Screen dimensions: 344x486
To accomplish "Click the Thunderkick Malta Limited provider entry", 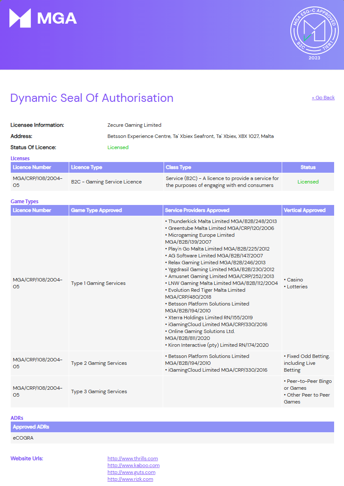I will (x=221, y=221).
